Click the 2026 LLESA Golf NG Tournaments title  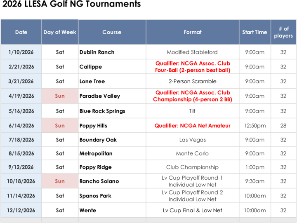coord(71,5)
